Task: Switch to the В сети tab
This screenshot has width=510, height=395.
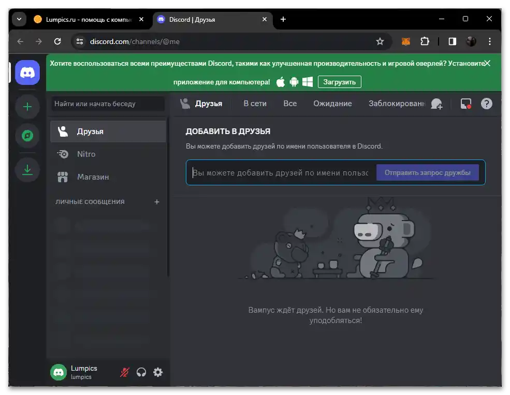Action: tap(255, 104)
